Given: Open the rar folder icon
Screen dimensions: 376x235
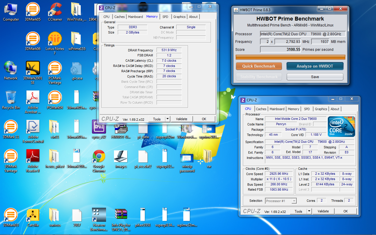Looking at the screenshot, I should click(x=209, y=159).
